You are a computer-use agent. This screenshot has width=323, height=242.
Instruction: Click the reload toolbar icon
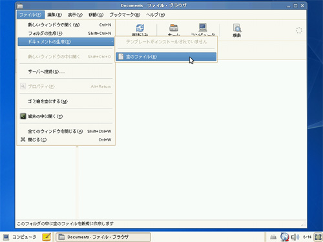pyautogui.click(x=140, y=28)
